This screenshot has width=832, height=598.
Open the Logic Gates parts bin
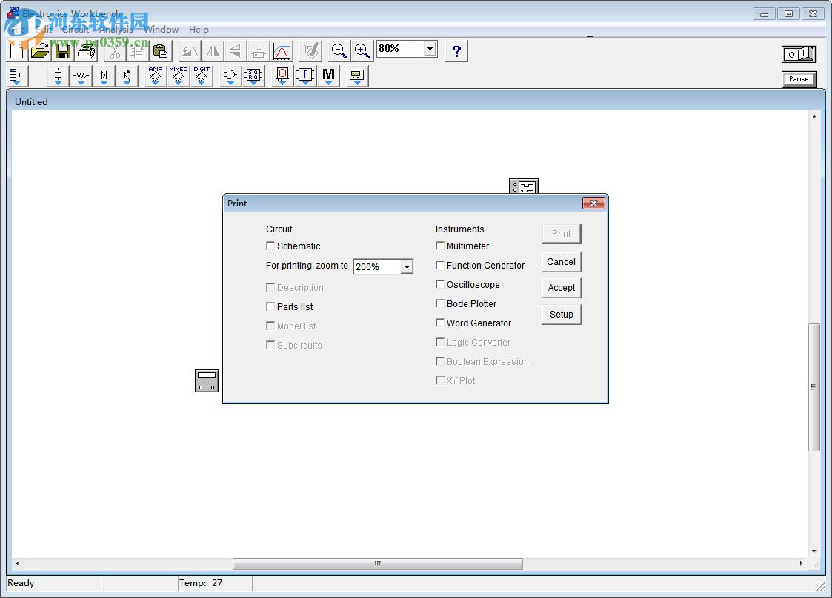230,75
